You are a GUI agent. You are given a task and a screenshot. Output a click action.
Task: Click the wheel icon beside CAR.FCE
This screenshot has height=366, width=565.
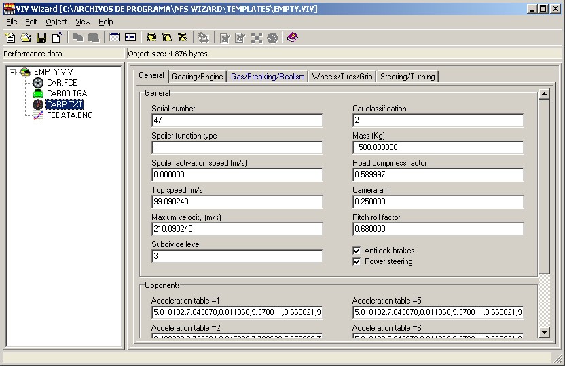coord(37,83)
